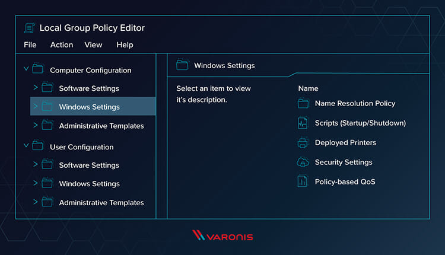Select Software Settings under User Configuration

point(89,165)
